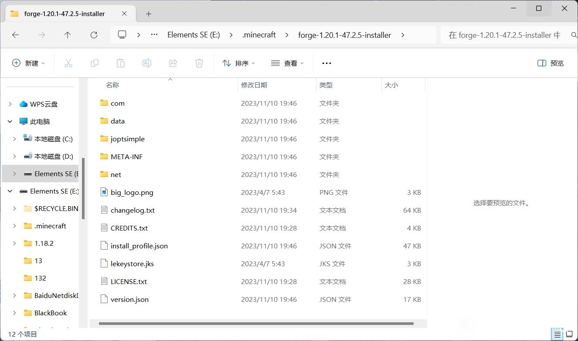Click the .minecraft breadcrumb segment

259,35
